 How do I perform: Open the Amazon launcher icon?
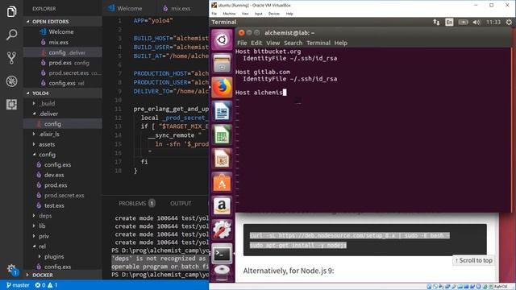click(222, 205)
